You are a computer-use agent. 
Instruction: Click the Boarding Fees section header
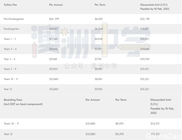pyautogui.click(x=23, y=102)
